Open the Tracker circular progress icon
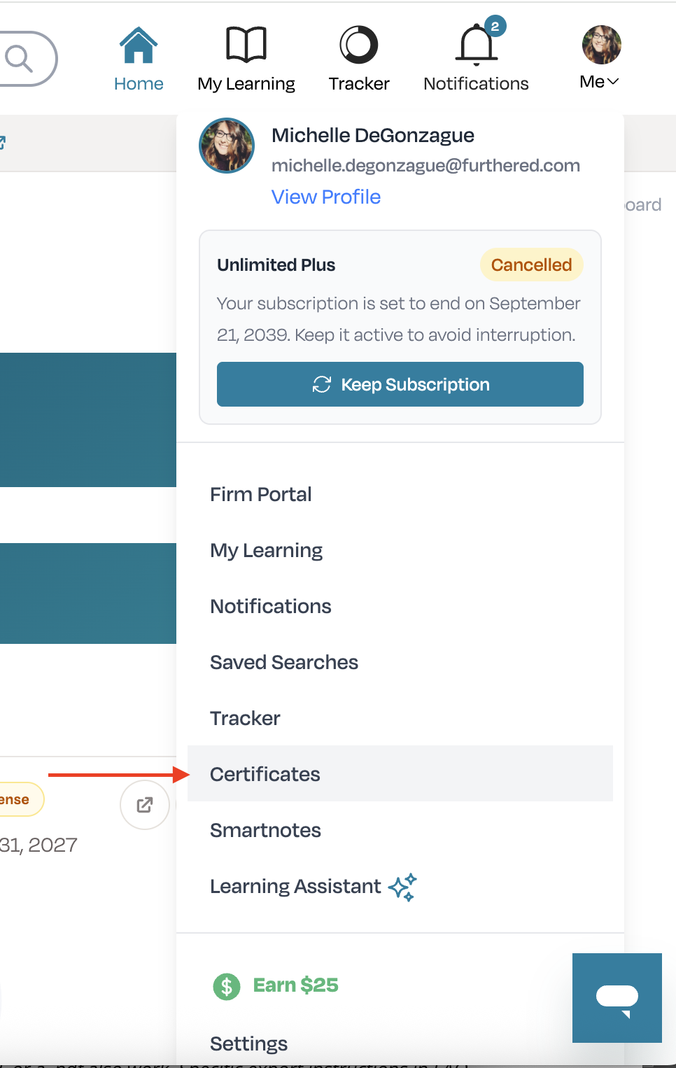676x1068 pixels. [x=359, y=45]
